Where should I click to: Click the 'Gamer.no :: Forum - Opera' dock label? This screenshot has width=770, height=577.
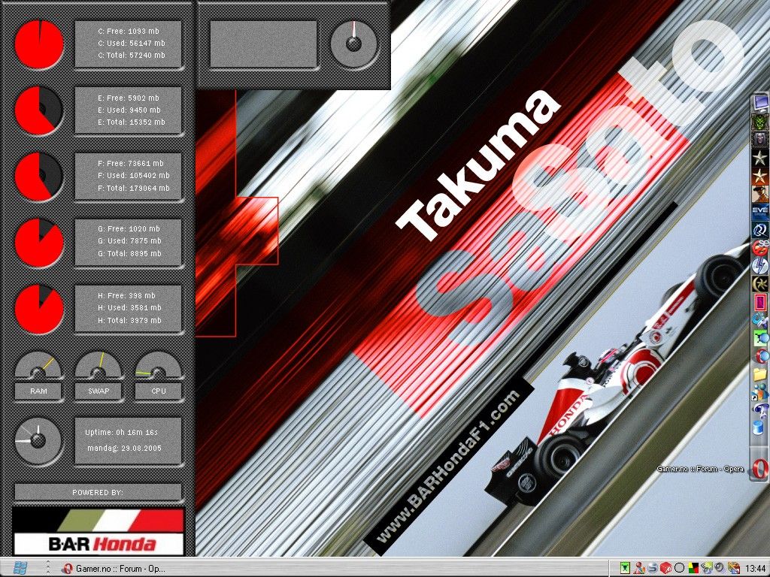(700, 469)
